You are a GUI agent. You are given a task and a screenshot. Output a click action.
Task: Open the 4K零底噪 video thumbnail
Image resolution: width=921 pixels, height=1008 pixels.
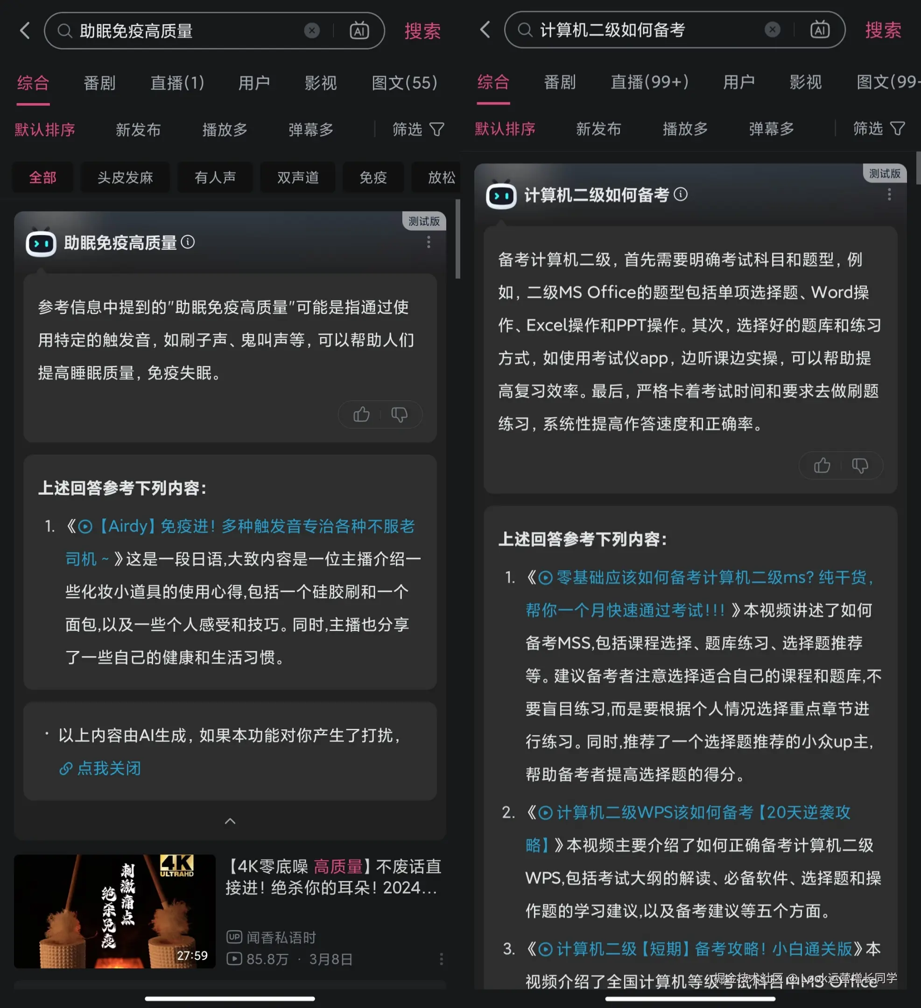pyautogui.click(x=114, y=910)
